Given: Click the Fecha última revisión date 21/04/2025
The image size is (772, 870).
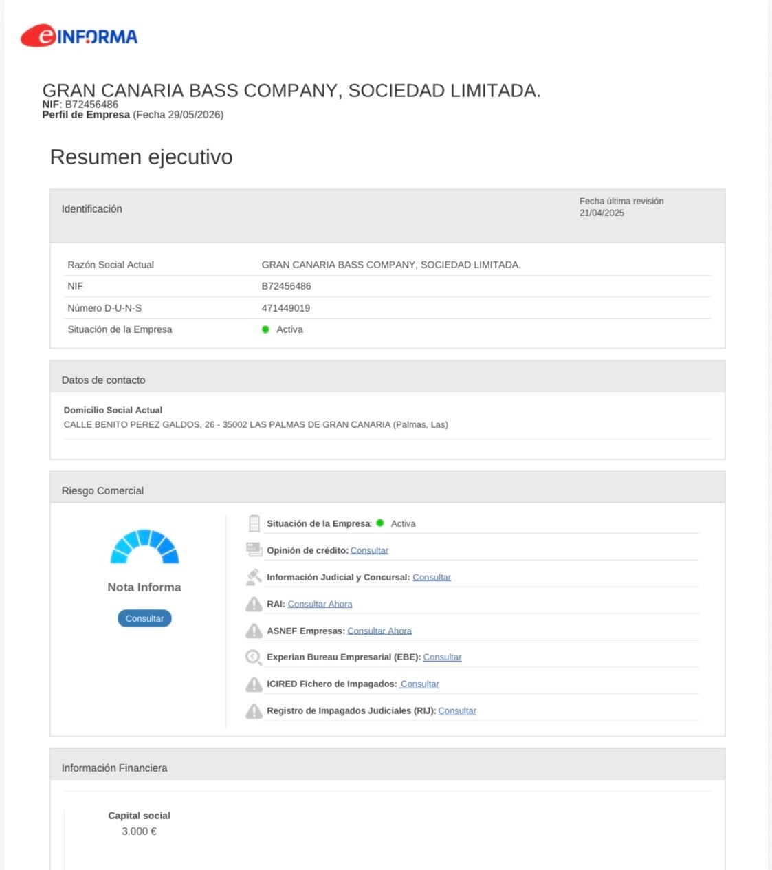Looking at the screenshot, I should pyautogui.click(x=602, y=213).
